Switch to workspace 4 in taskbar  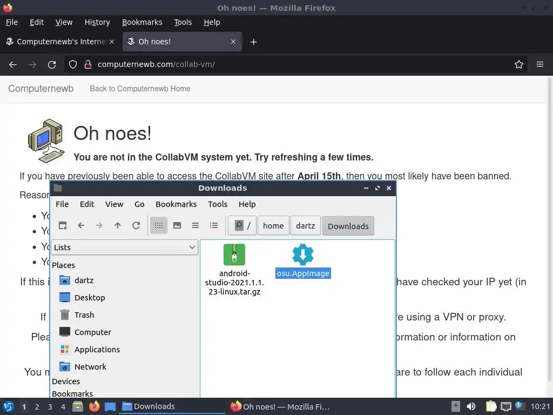pyautogui.click(x=63, y=407)
